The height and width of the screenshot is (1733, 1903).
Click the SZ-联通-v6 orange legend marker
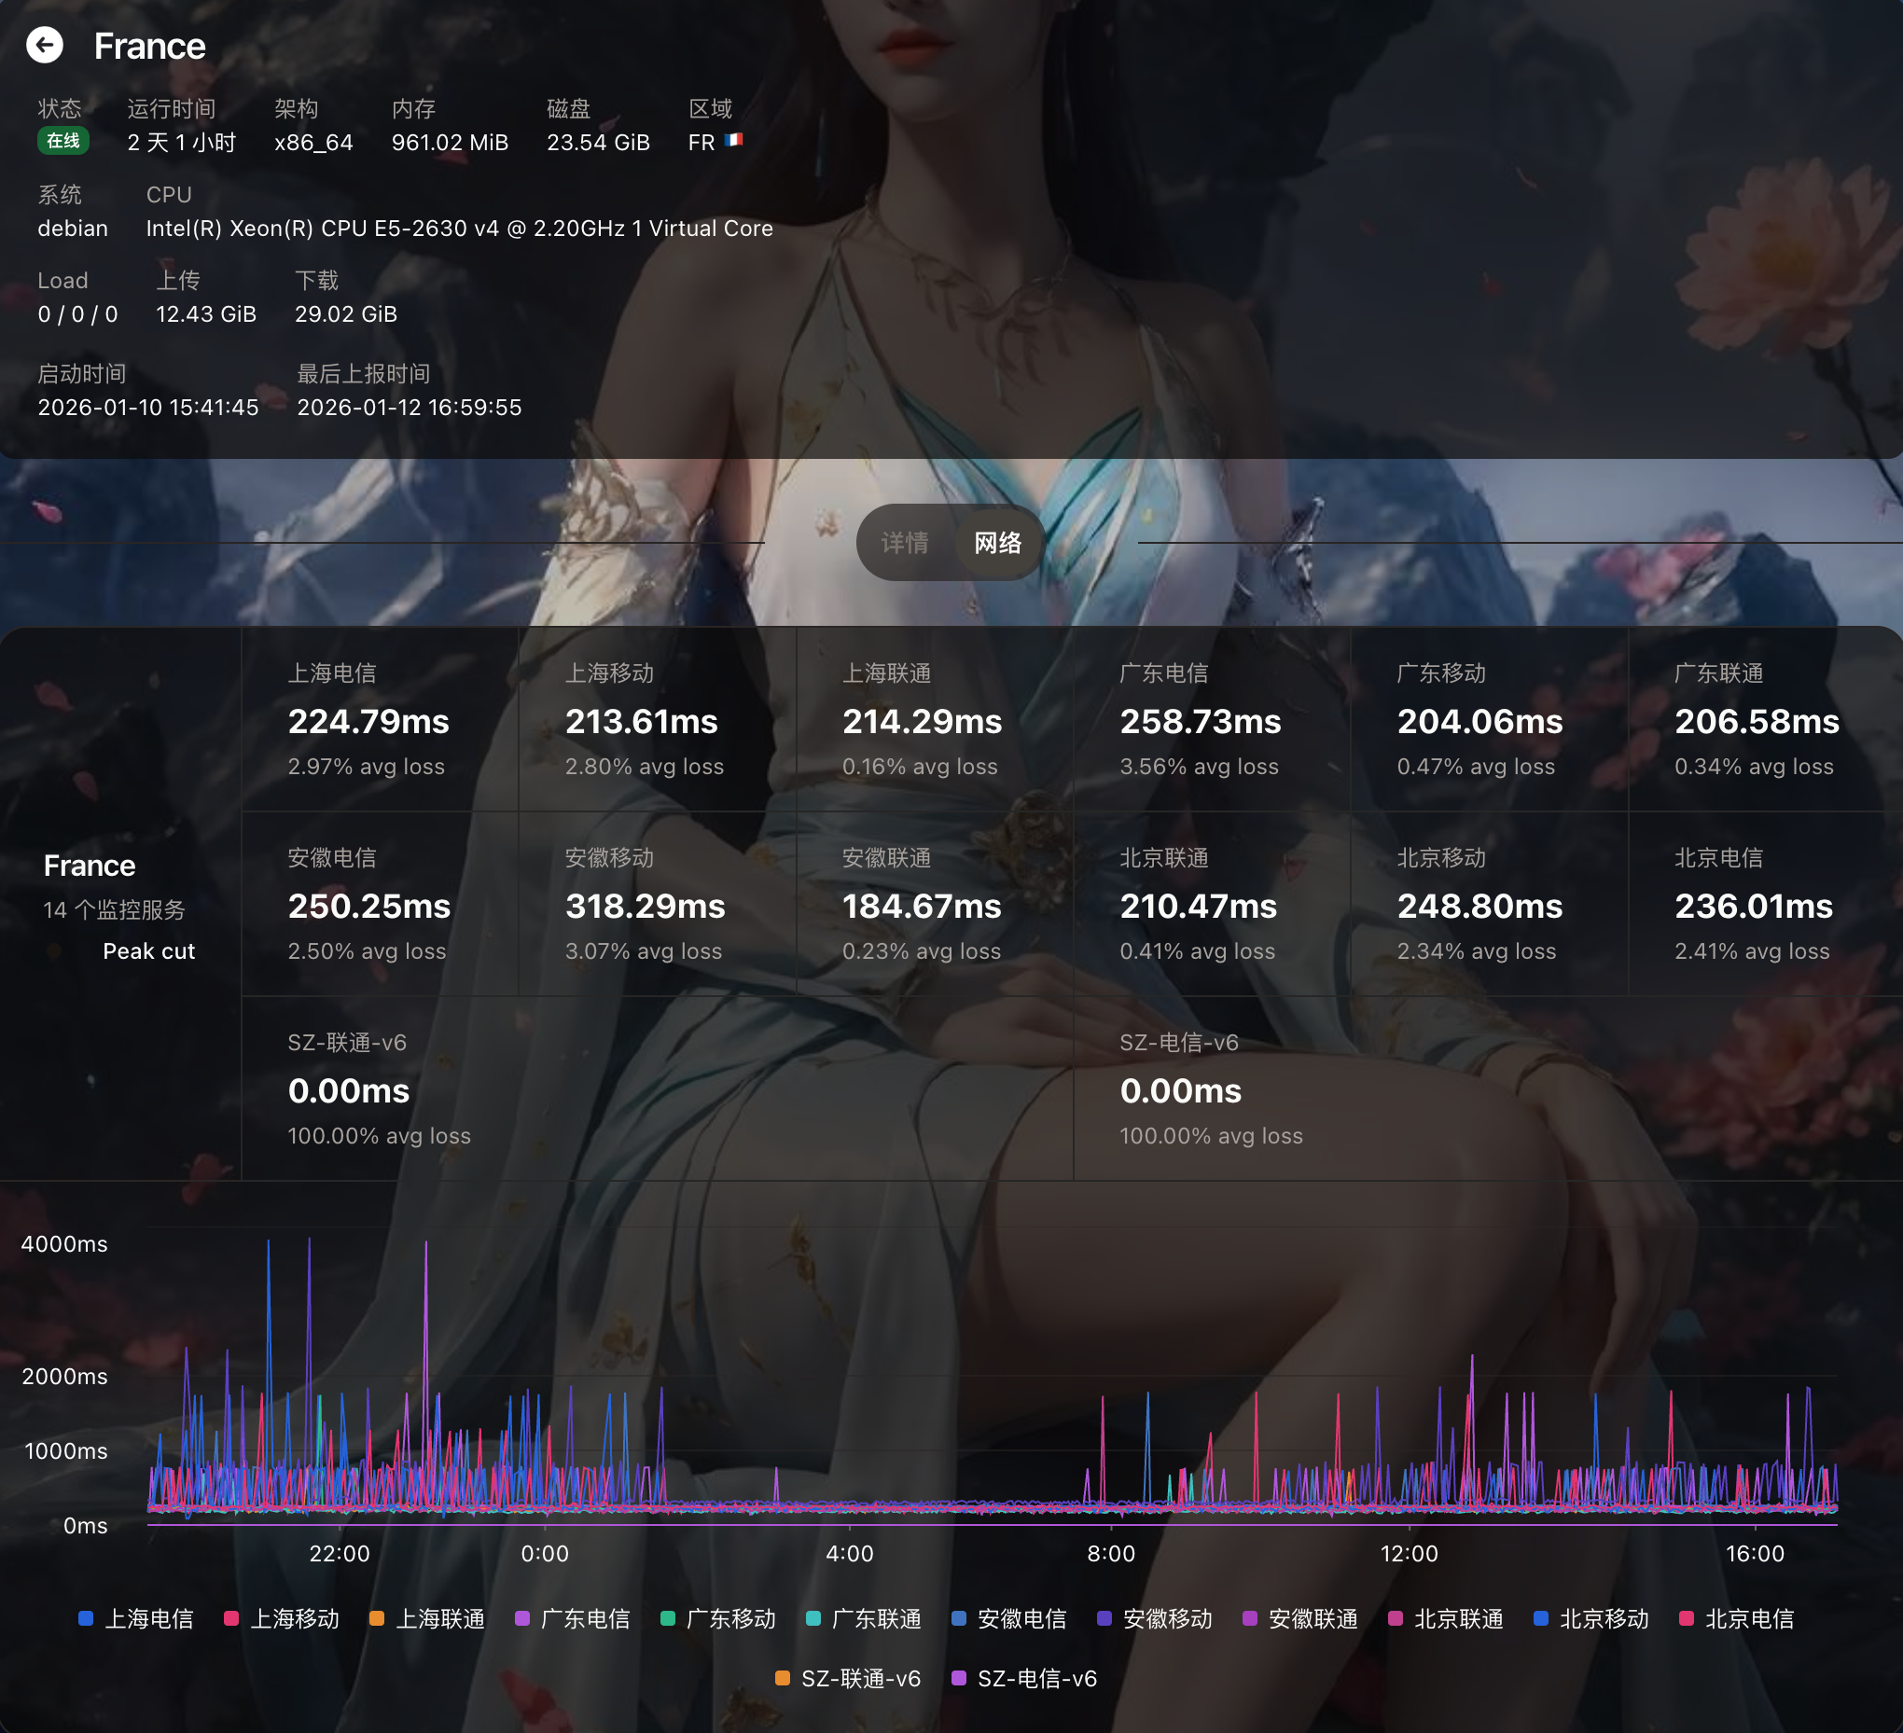pos(782,1678)
